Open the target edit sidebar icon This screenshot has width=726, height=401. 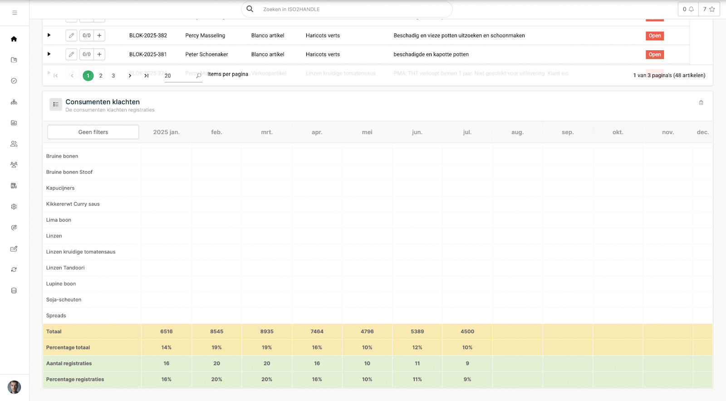point(14,227)
